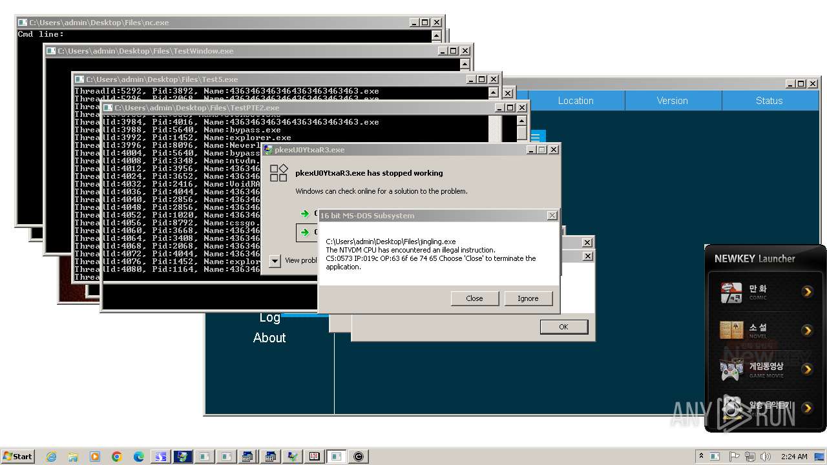This screenshot has height=465, width=827.
Task: Click the hamburger menu icon in the blue app
Action: pyautogui.click(x=536, y=137)
